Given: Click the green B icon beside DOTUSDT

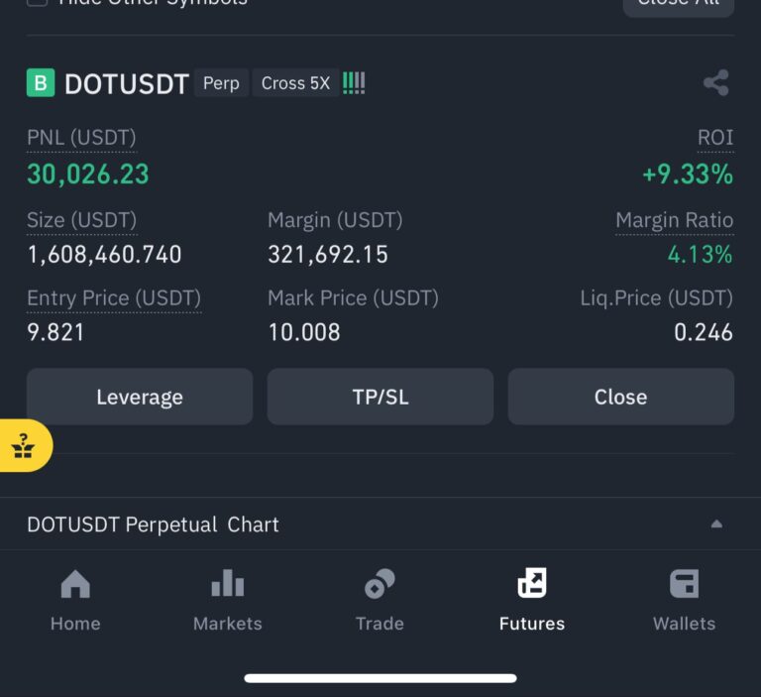Looking at the screenshot, I should pos(40,83).
